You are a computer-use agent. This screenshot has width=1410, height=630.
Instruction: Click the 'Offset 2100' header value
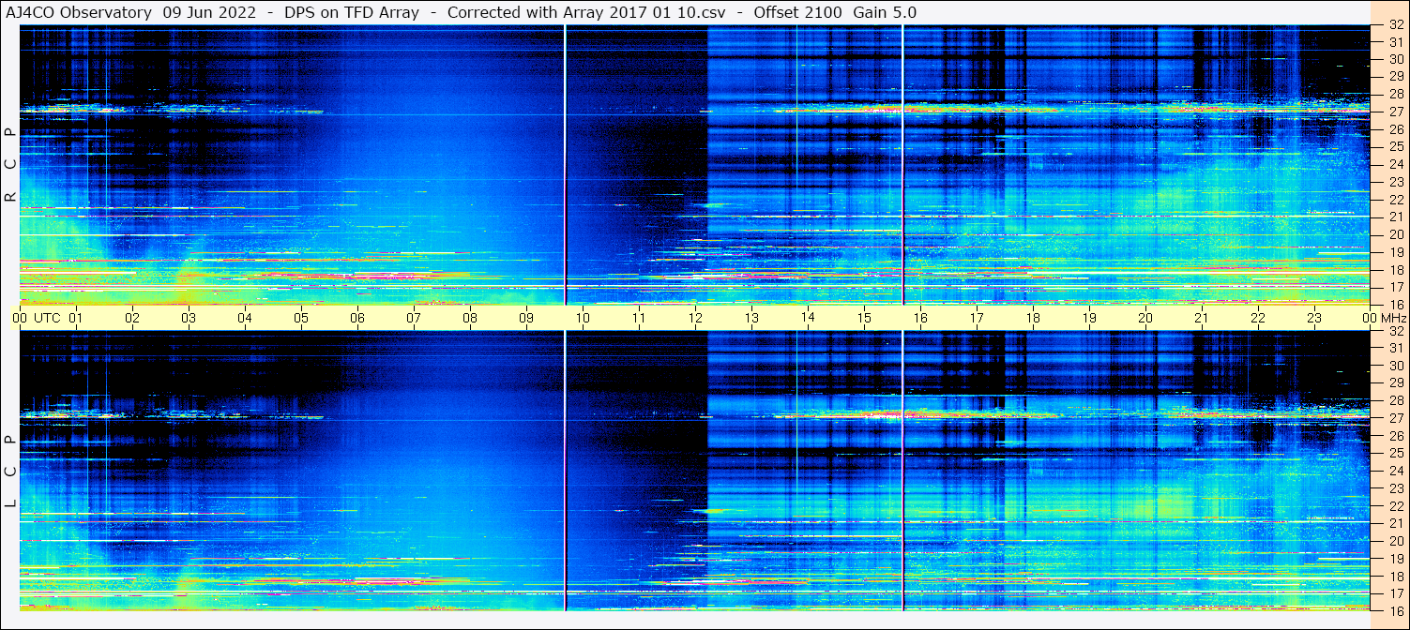pyautogui.click(x=796, y=13)
